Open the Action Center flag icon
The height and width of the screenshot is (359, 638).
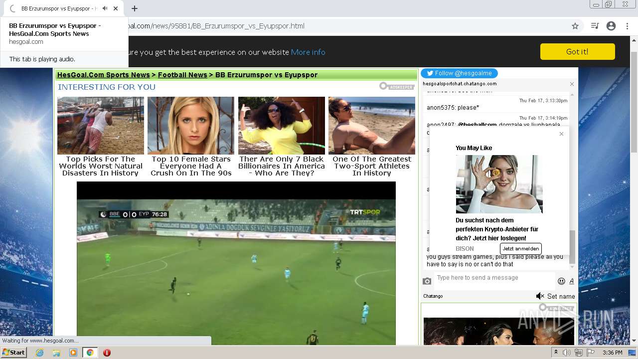coord(591,353)
